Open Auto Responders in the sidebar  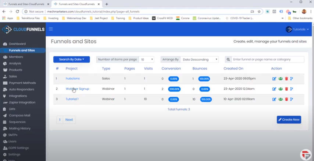click(21, 89)
